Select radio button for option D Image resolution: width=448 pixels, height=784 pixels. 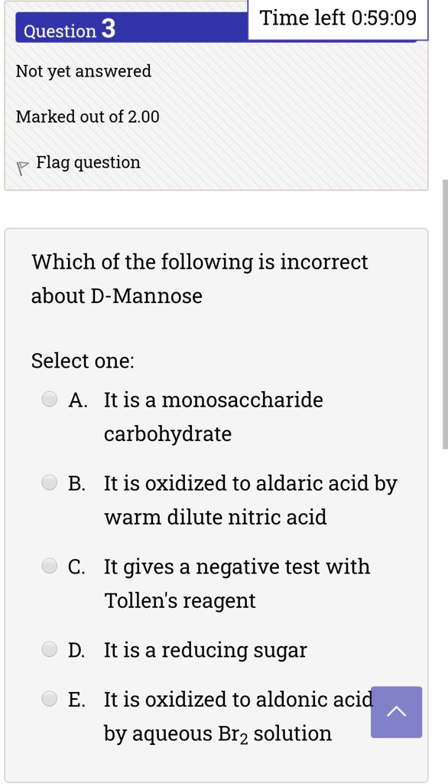click(x=50, y=649)
